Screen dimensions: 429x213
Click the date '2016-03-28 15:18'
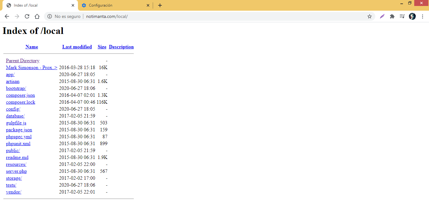point(77,68)
